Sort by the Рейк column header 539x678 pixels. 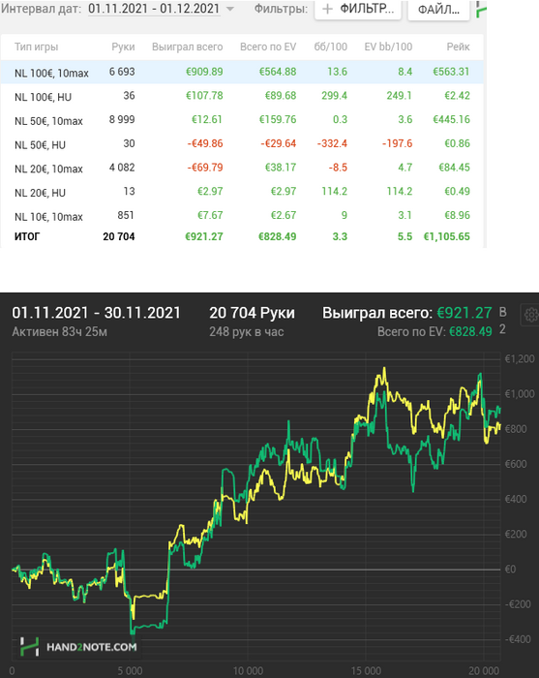pos(458,46)
